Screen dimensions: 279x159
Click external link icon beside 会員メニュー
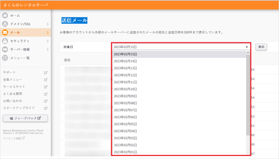46,79
